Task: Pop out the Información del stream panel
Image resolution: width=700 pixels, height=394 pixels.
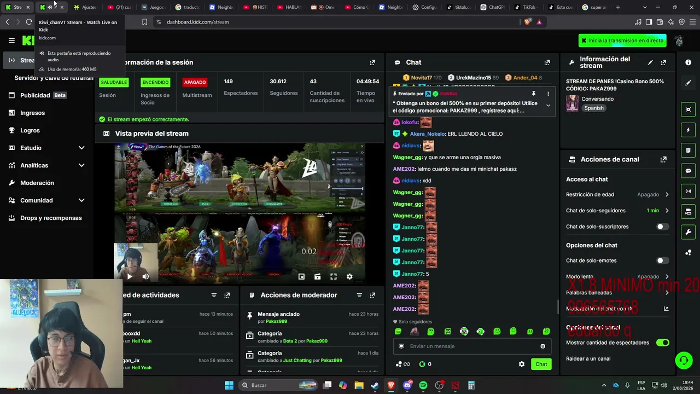Action: [x=663, y=62]
